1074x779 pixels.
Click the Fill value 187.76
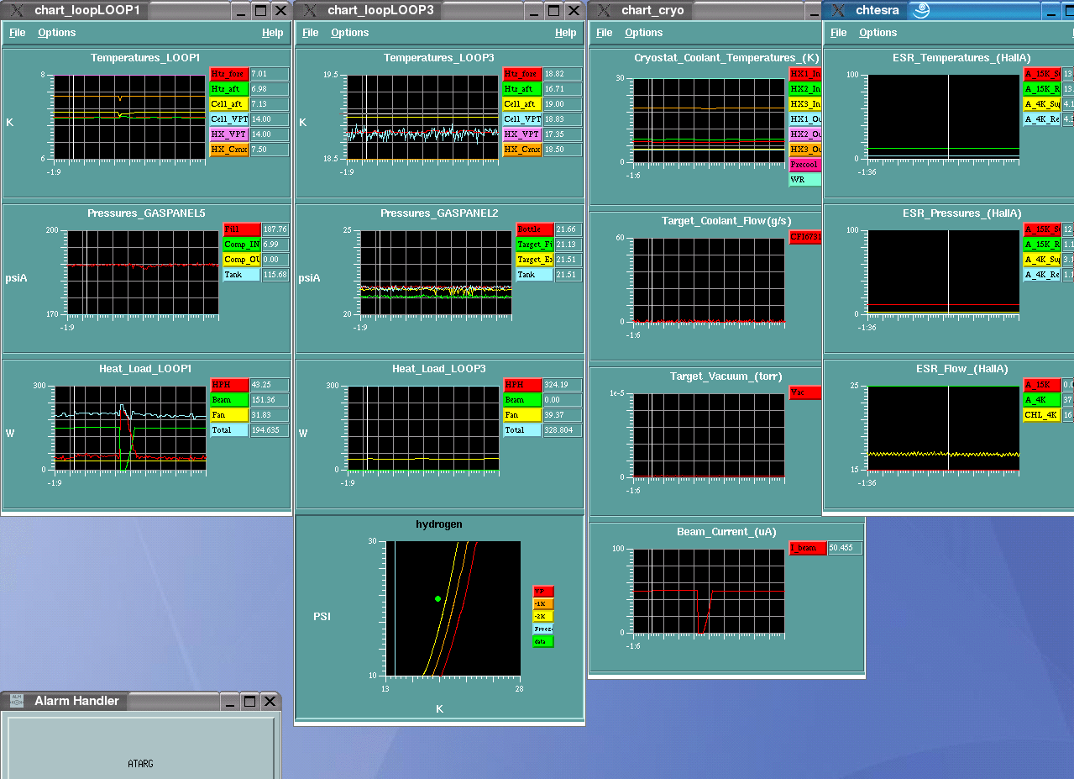coord(275,229)
